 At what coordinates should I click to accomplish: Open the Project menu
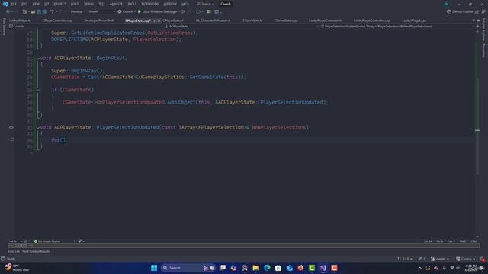pos(59,4)
